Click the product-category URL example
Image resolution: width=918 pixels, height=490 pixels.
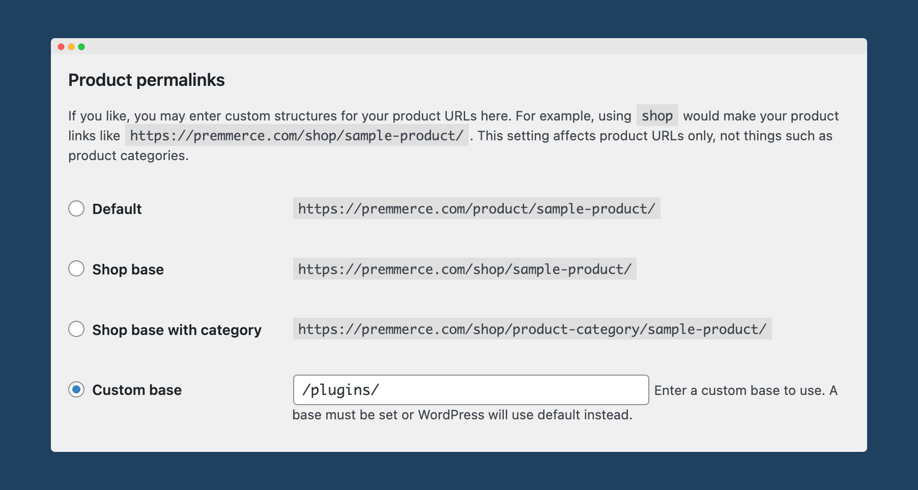(x=532, y=329)
